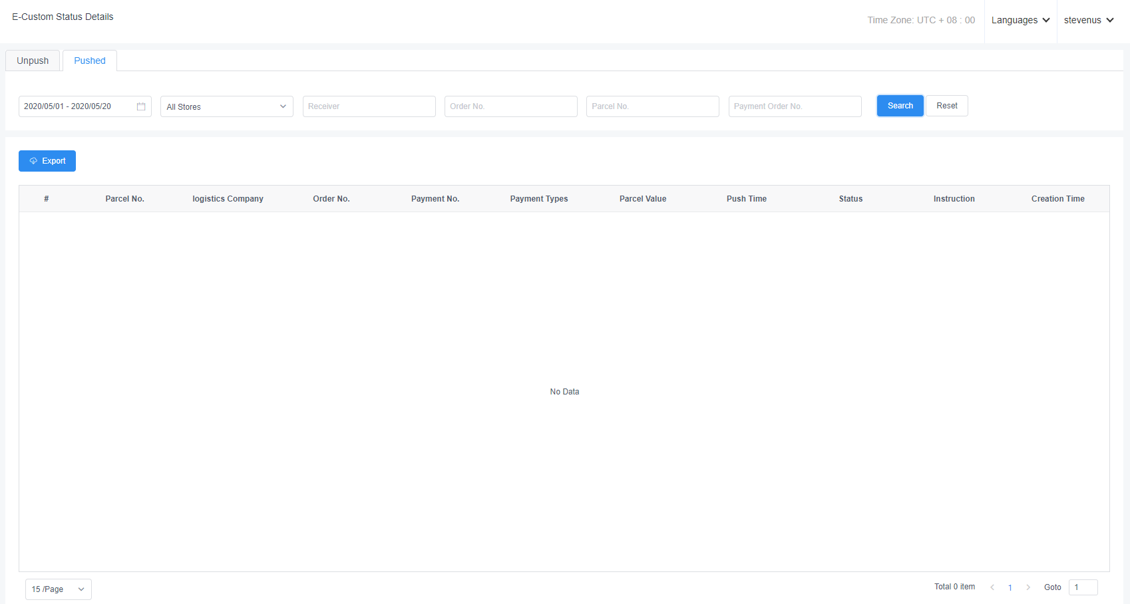Viewport: 1130px width, 604px height.
Task: Click the Push Time column header
Action: coord(746,199)
